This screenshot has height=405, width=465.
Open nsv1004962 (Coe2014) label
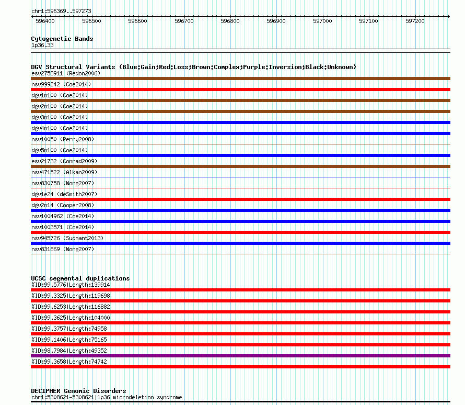tap(63, 216)
